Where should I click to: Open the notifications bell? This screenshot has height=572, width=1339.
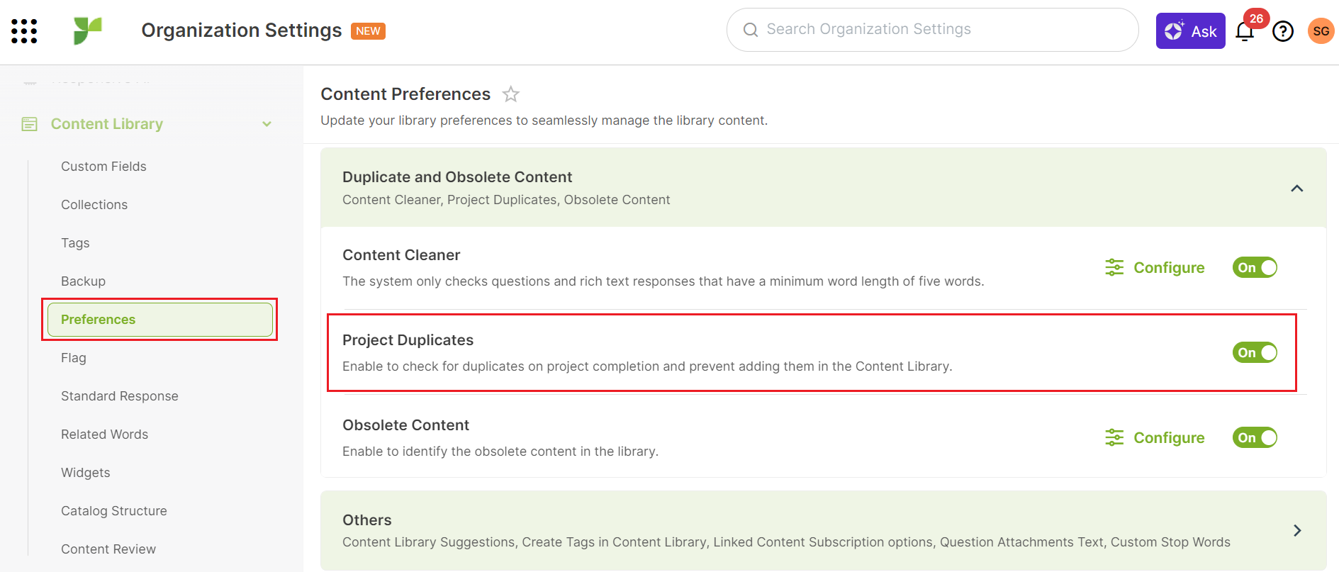1244,32
